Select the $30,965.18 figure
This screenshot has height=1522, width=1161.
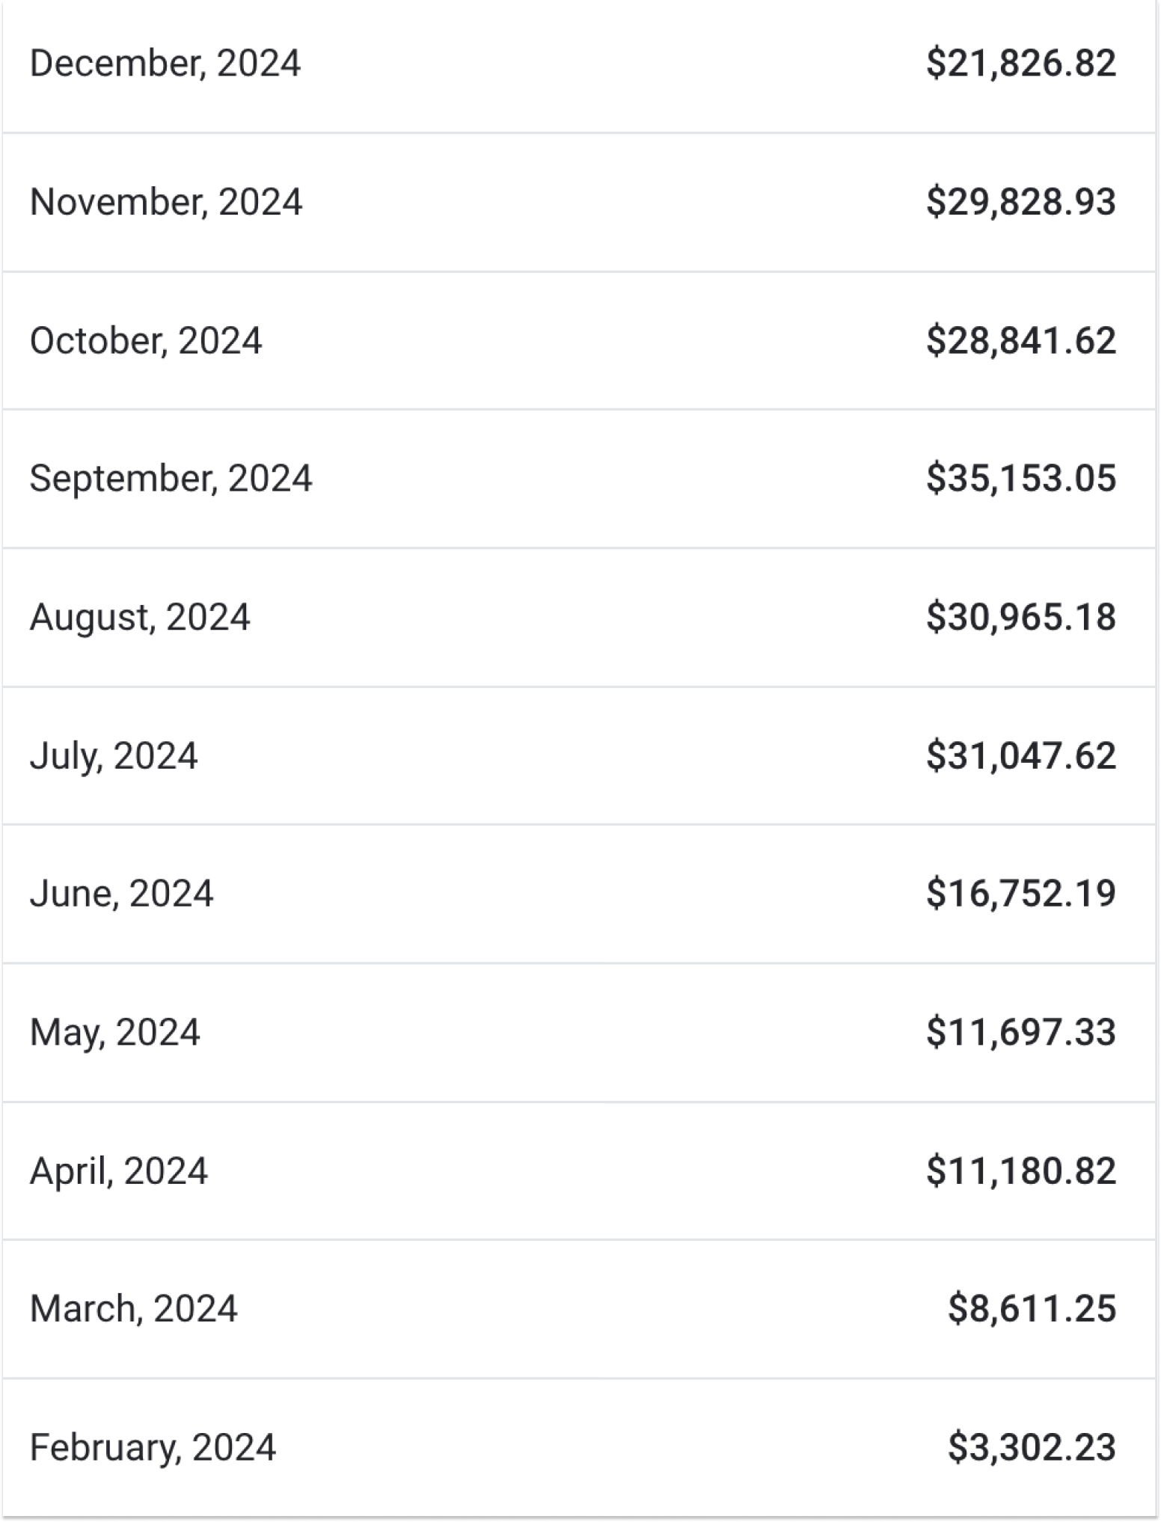point(1021,617)
